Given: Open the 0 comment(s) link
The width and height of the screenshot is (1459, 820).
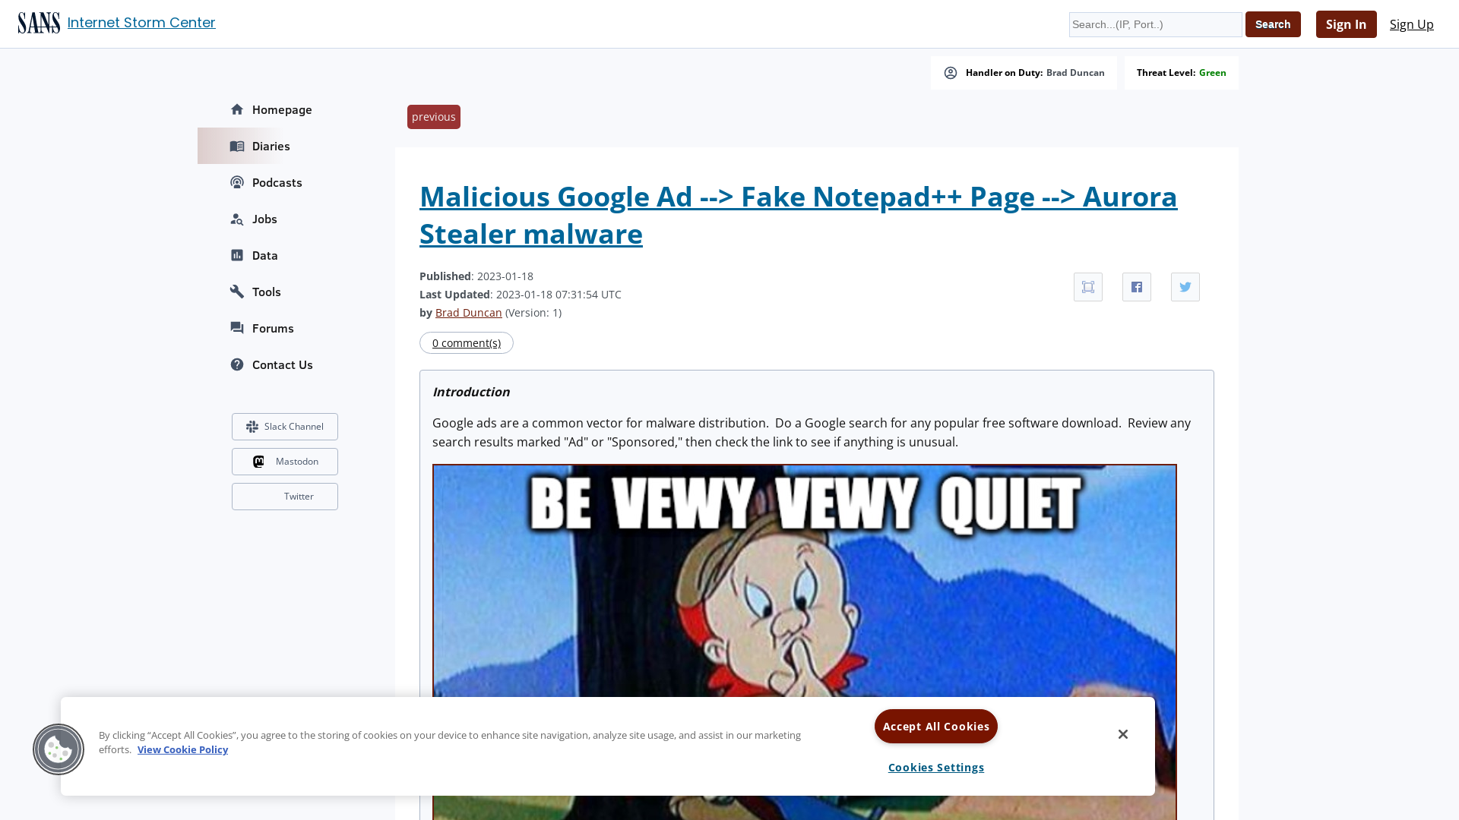Looking at the screenshot, I should coord(467,343).
